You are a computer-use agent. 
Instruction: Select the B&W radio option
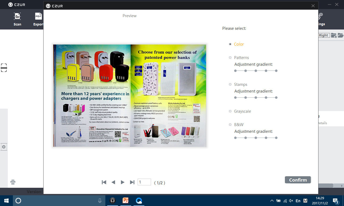pos(230,125)
